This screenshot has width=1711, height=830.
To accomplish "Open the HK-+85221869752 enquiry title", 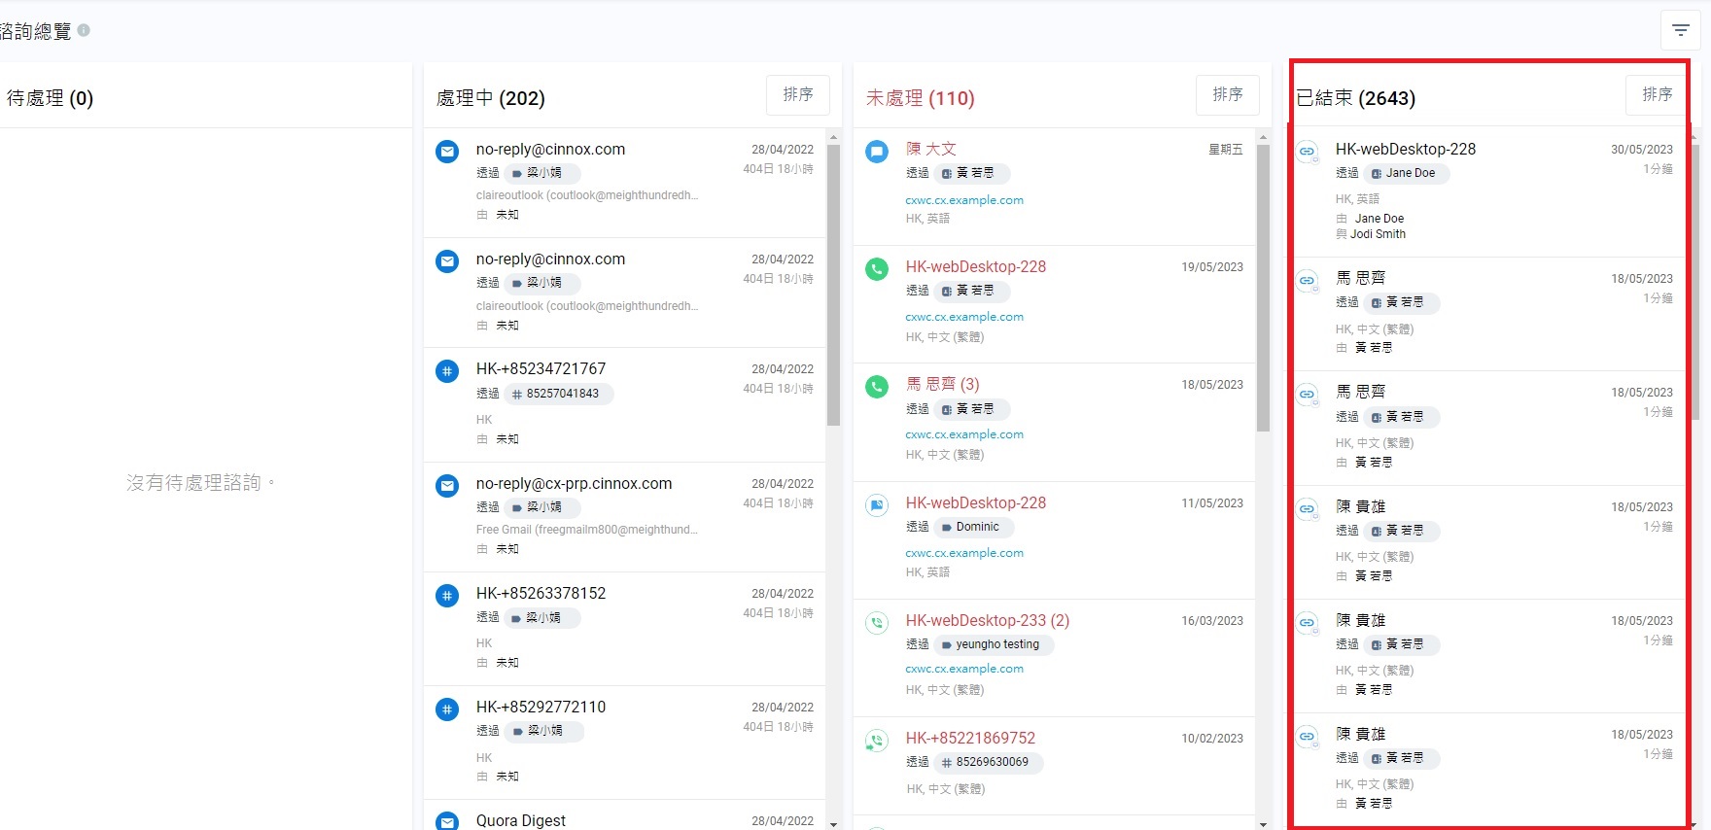I will (x=970, y=739).
